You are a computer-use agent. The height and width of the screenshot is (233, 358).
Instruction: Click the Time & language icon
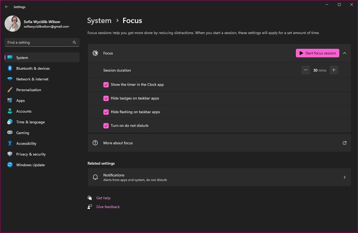pos(9,122)
